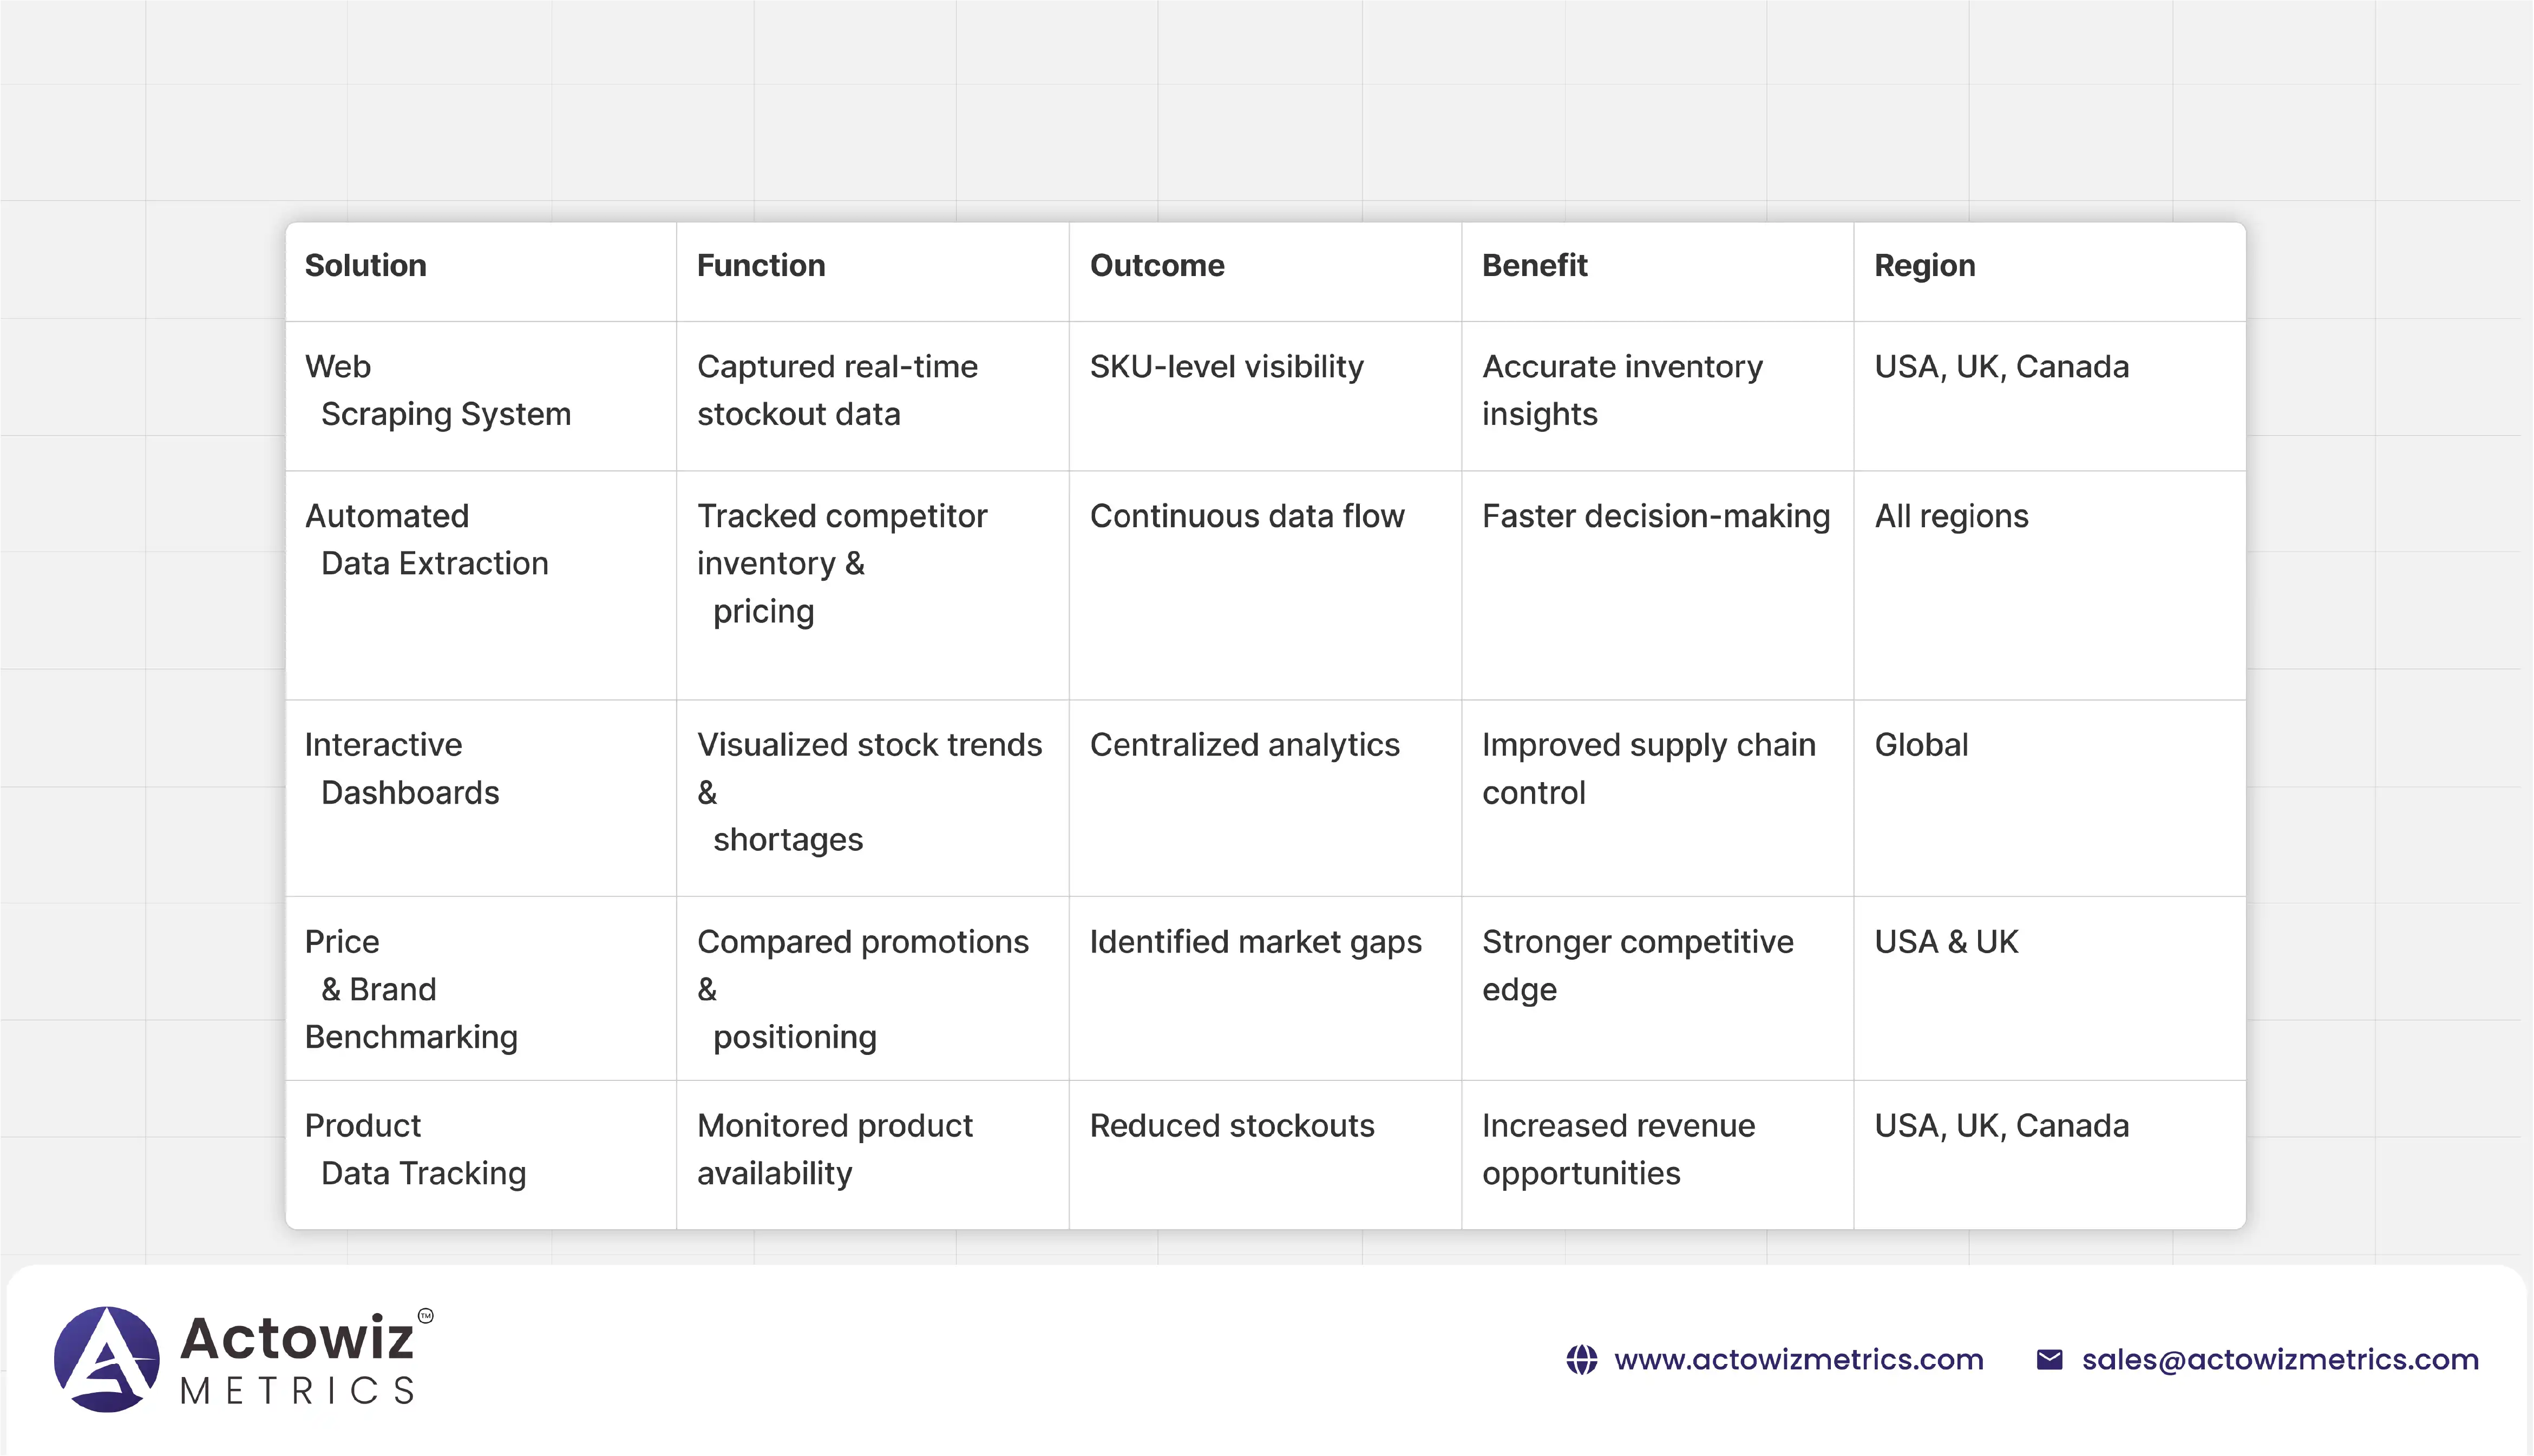Open the www.actowizmetrics.com link
Image resolution: width=2534 pixels, height=1456 pixels.
point(1798,1360)
